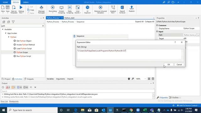This screenshot has width=201, height=113.
Task: Close the Python_Process tab
Action: coord(62,18)
